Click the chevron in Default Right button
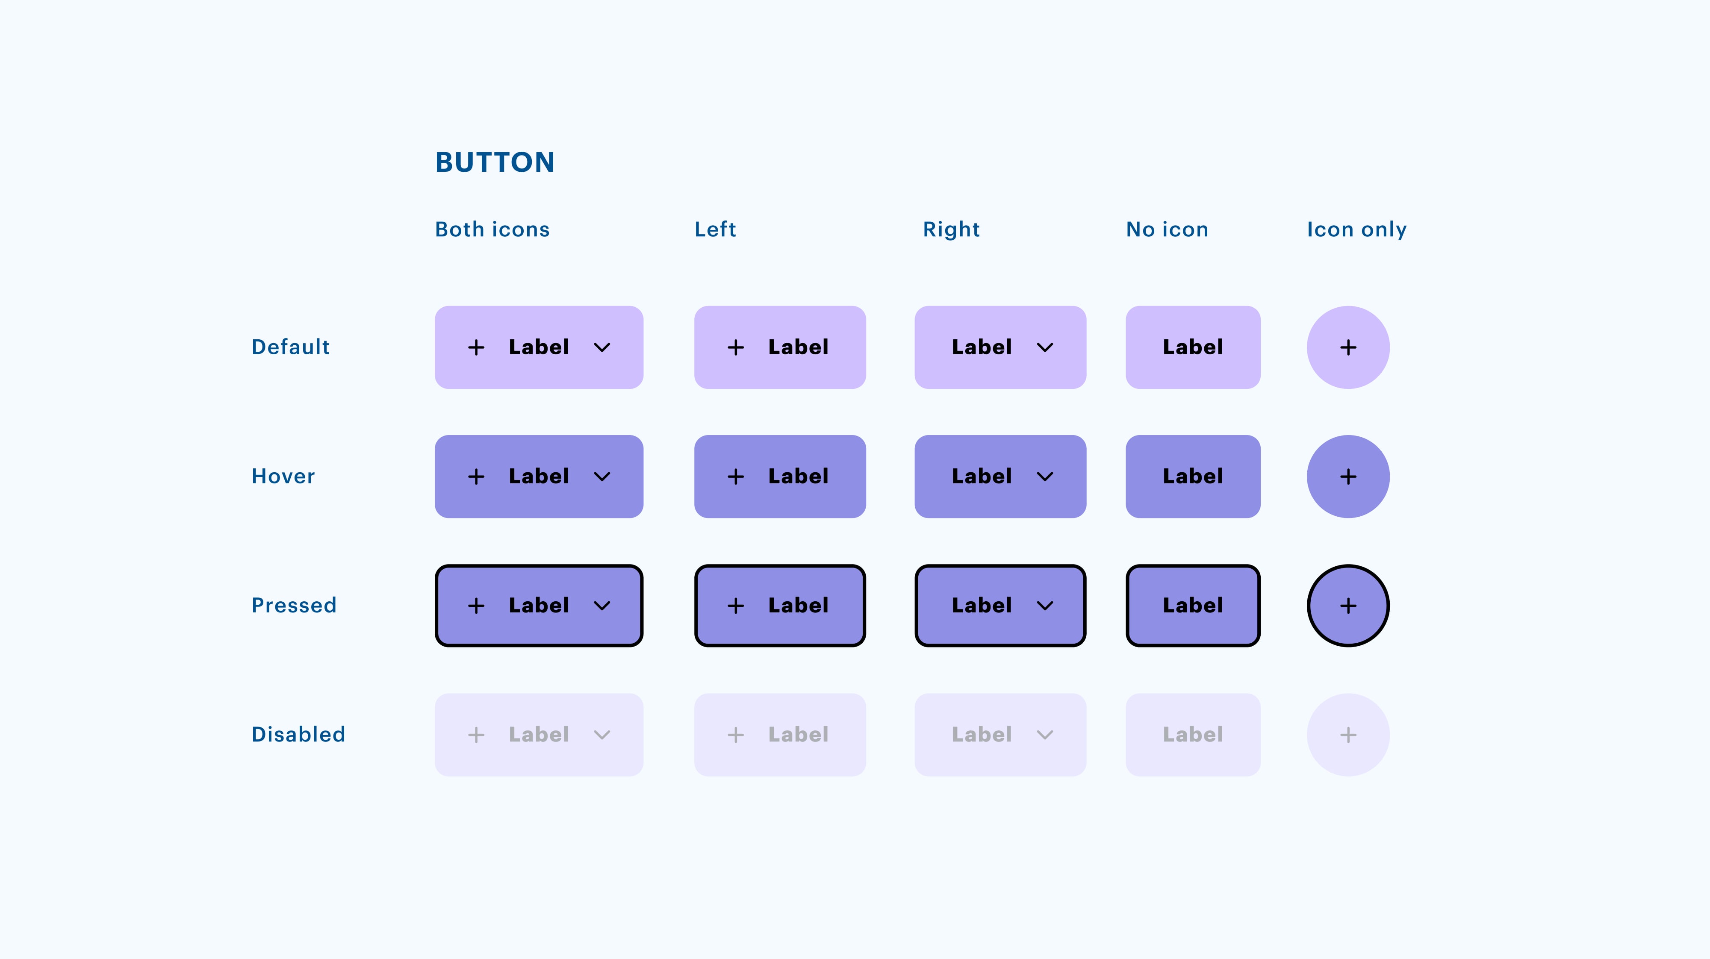Screen dimensions: 1710x959 coord(1045,348)
